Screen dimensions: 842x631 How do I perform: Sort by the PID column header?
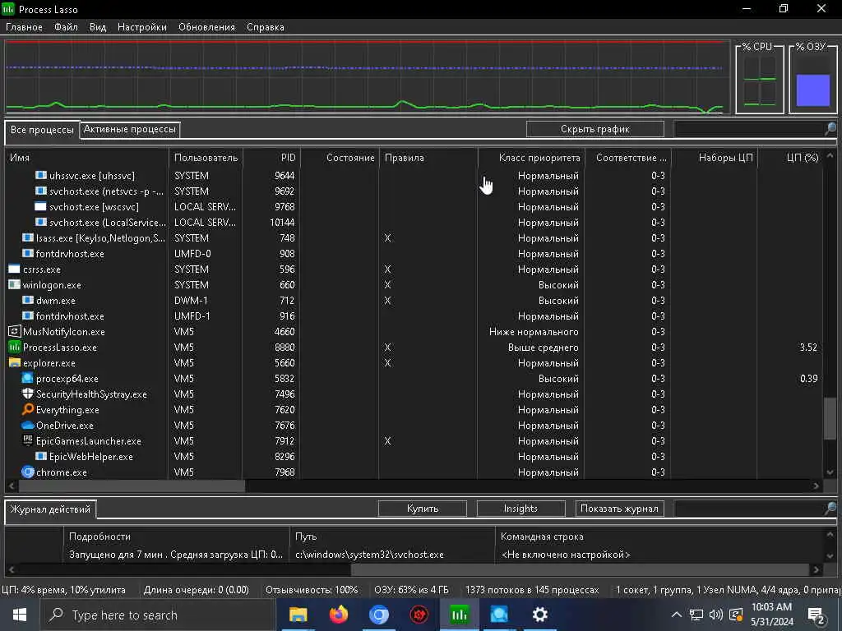point(271,157)
